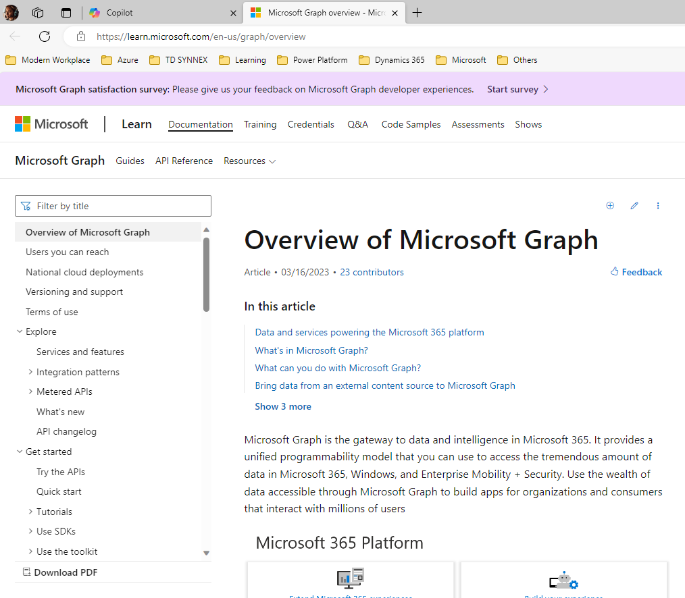This screenshot has height=598, width=685.
Task: Select the Code Samples nav item
Action: [x=411, y=124]
